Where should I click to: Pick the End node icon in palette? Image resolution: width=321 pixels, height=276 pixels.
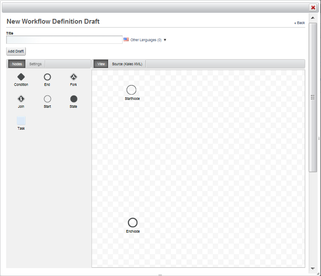47,77
